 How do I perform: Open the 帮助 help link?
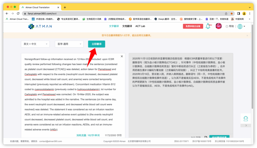click(x=230, y=26)
